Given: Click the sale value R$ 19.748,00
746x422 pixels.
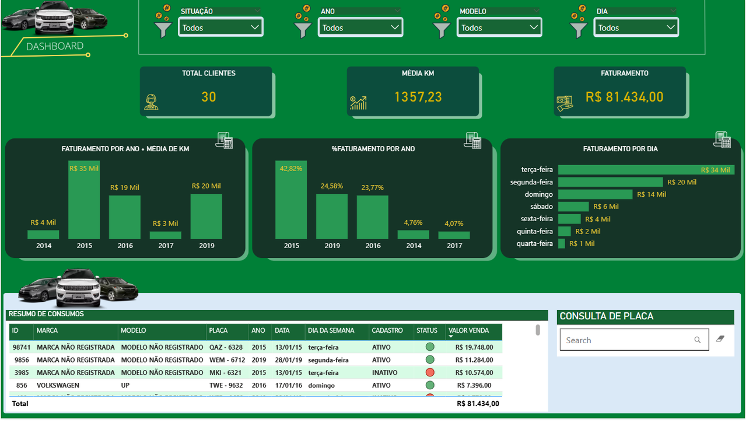Looking at the screenshot, I should (473, 347).
